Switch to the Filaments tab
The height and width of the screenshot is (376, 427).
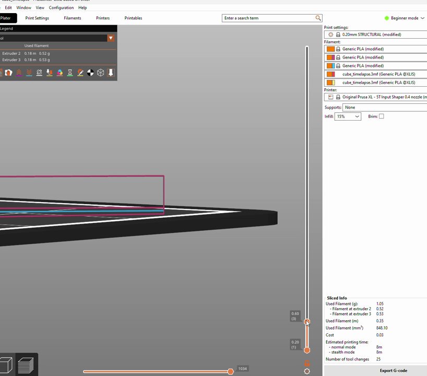73,18
